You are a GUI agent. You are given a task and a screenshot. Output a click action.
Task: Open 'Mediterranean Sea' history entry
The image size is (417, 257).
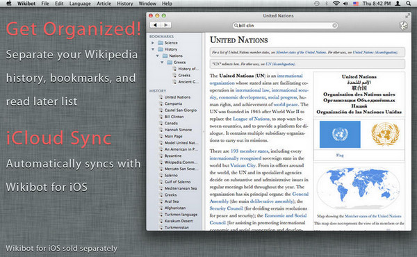181,188
